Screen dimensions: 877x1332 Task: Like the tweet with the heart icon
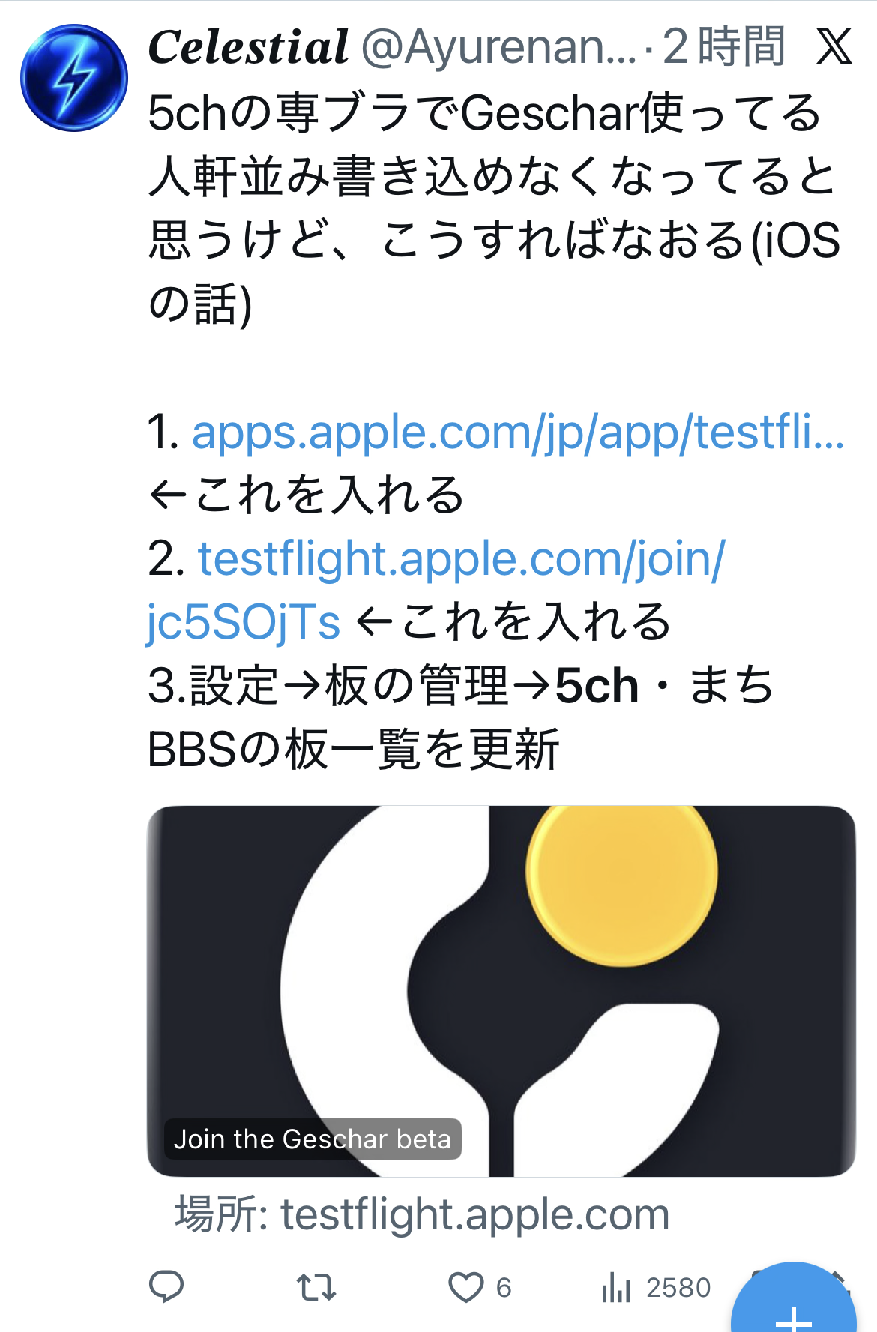tap(465, 1287)
